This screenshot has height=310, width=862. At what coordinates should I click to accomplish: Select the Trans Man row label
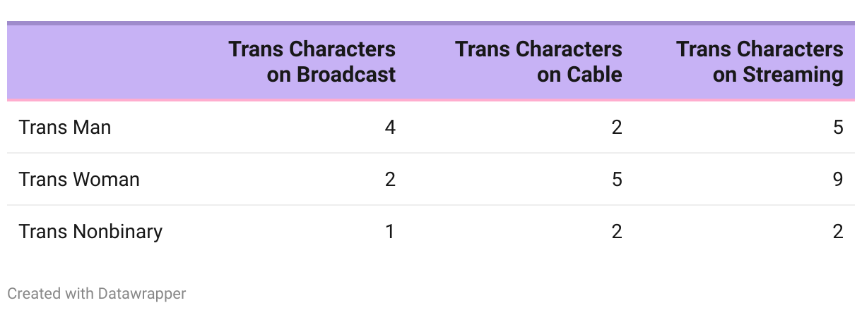point(65,128)
